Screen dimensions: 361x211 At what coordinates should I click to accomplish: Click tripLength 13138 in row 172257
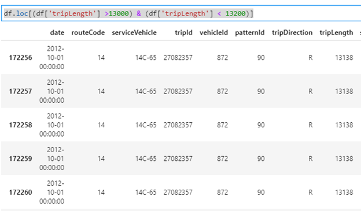[344, 91]
